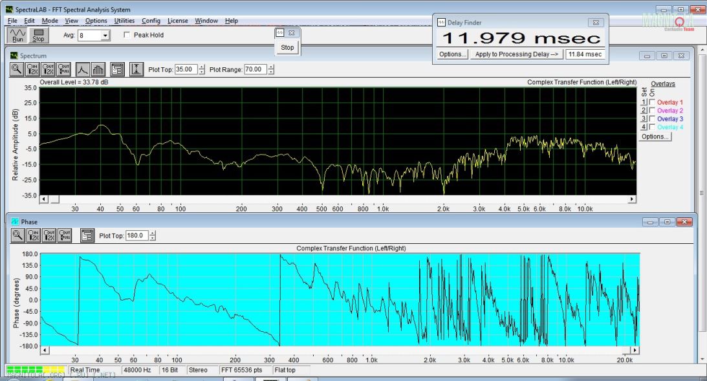This screenshot has width=707, height=381.
Task: Click Apply to Processing Delay button
Action: [516, 54]
